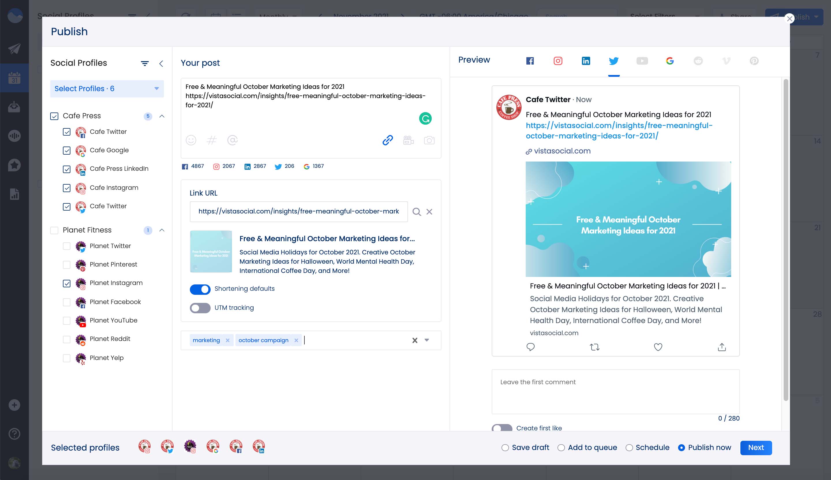Image resolution: width=831 pixels, height=480 pixels.
Task: Switch to LinkedIn preview tab
Action: point(586,61)
